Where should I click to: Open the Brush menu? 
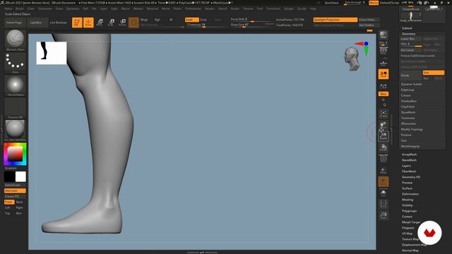pyautogui.click(x=20, y=8)
